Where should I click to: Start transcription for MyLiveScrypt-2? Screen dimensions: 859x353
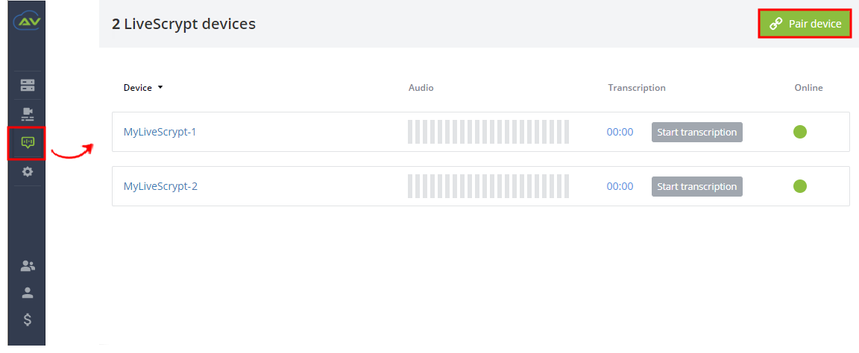(697, 186)
